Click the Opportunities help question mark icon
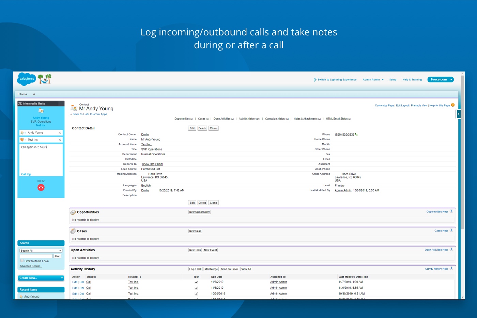 [x=451, y=211]
